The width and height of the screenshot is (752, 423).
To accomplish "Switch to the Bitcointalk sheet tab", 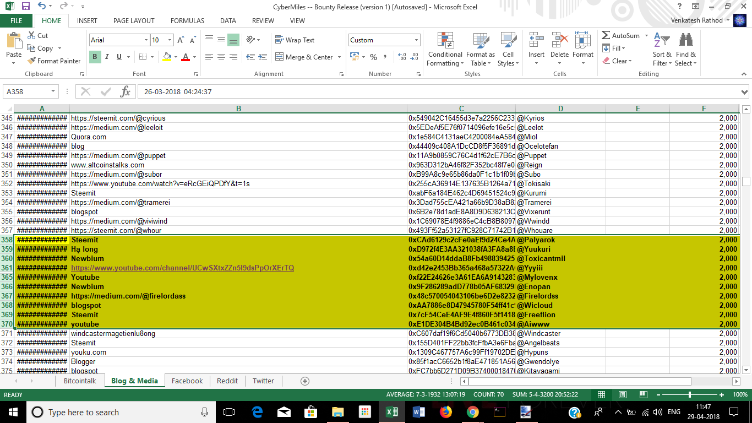I will coord(80,381).
